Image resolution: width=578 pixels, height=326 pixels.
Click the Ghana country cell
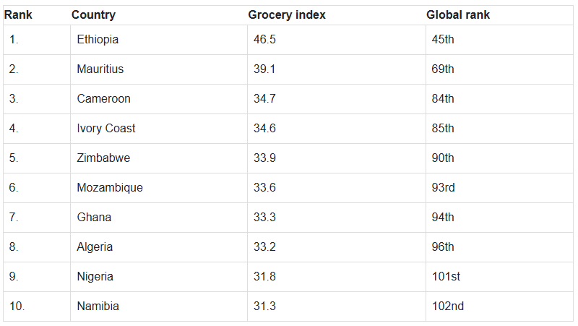94,218
